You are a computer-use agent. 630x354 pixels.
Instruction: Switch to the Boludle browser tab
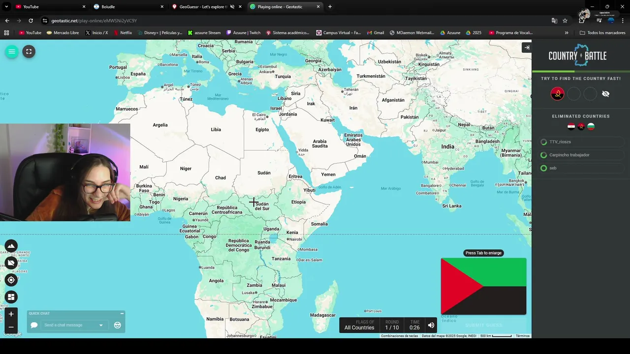click(128, 6)
